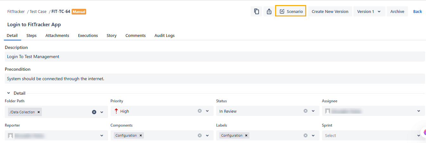Clear the Status value
This screenshot has width=426, height=143.
tap(306, 111)
